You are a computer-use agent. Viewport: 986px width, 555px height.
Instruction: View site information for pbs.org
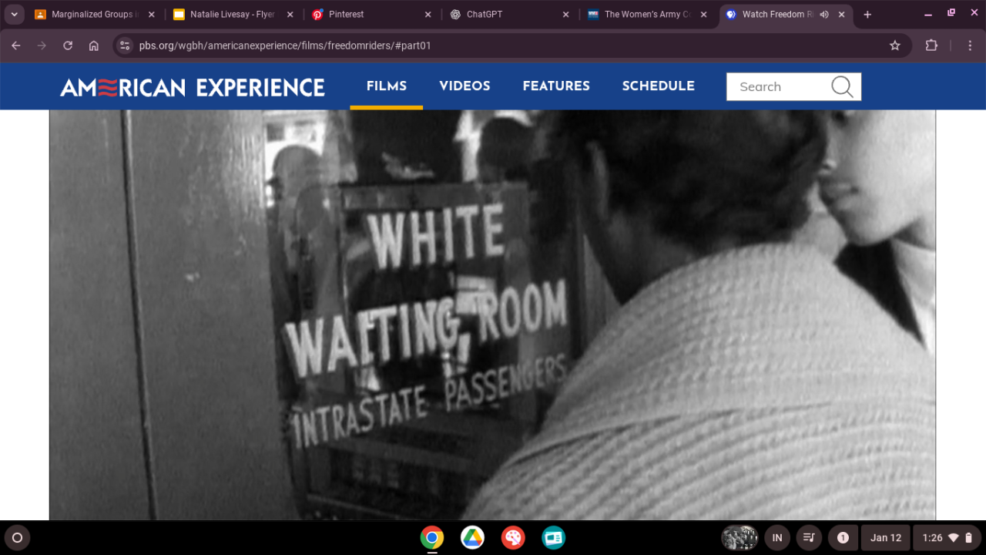(x=125, y=45)
